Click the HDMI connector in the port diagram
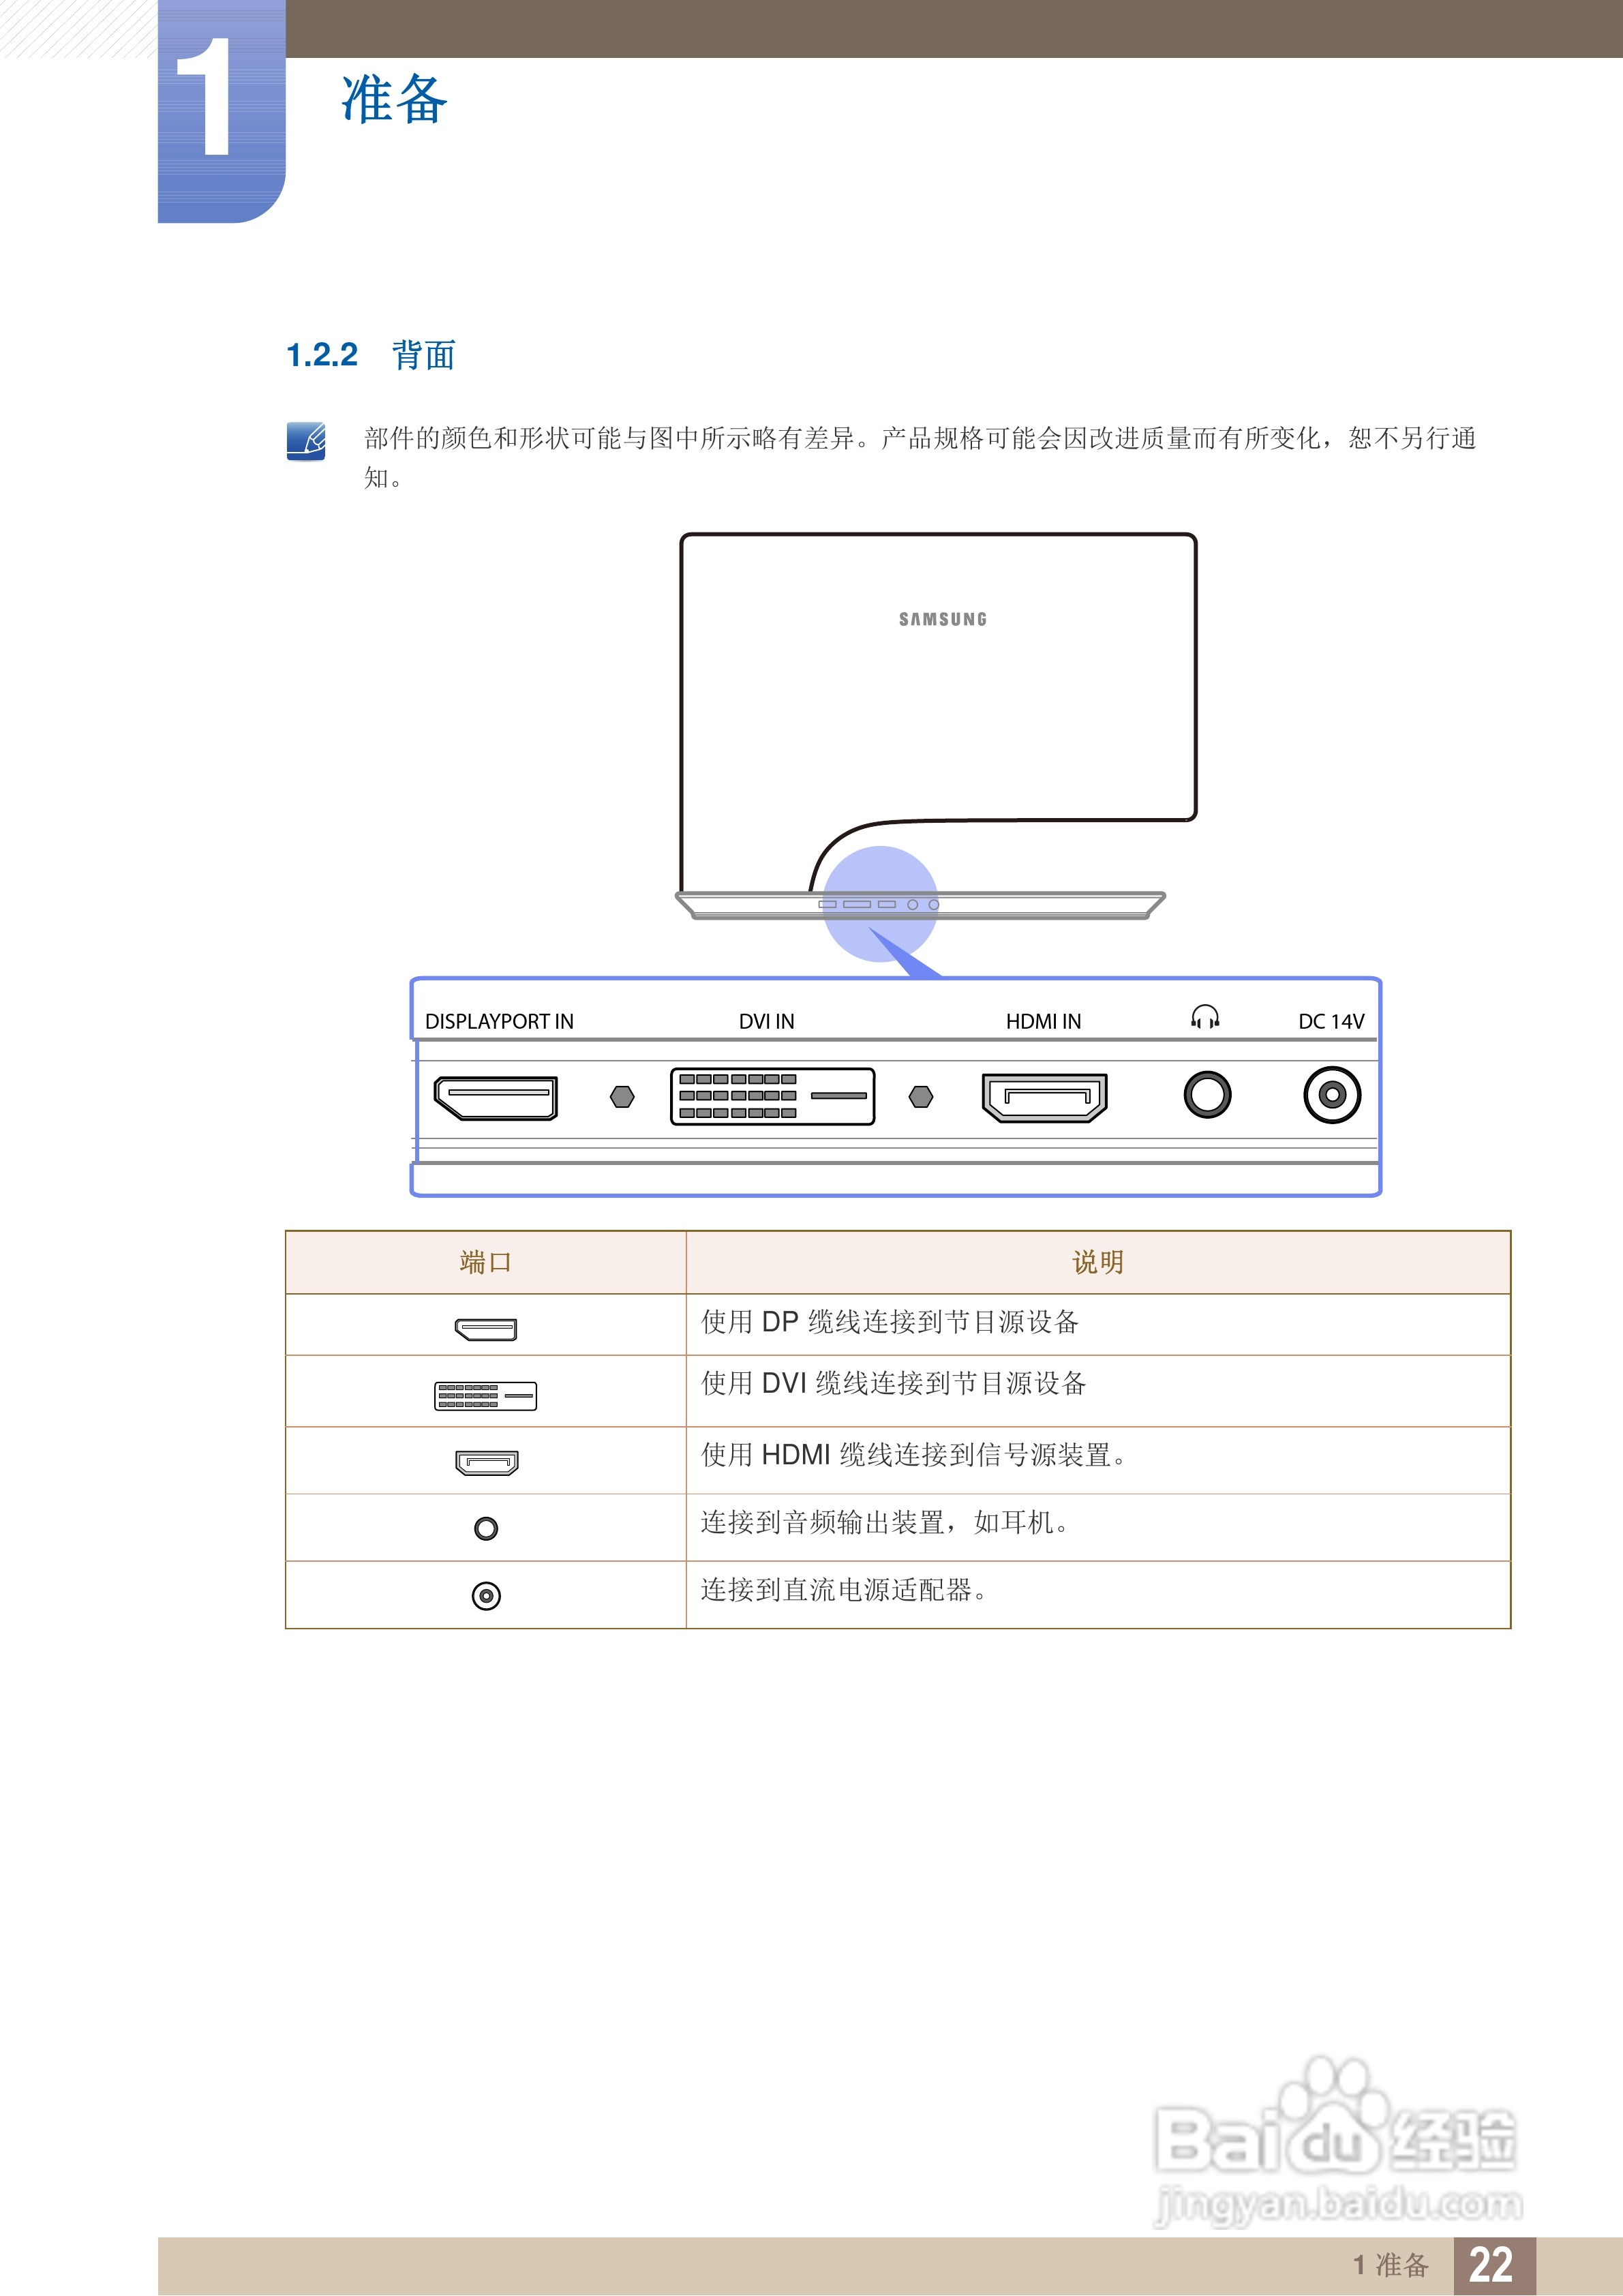Image resolution: width=1623 pixels, height=2296 pixels. click(1044, 1097)
